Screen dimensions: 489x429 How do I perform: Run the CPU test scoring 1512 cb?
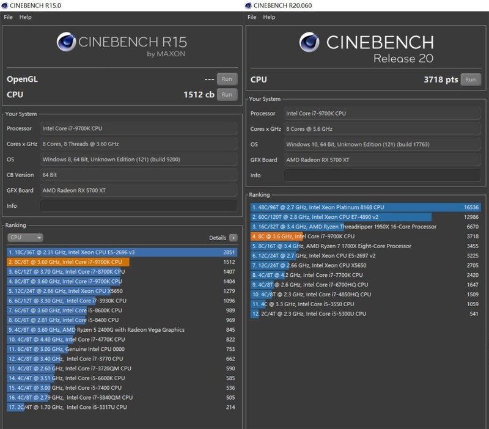[x=227, y=95]
